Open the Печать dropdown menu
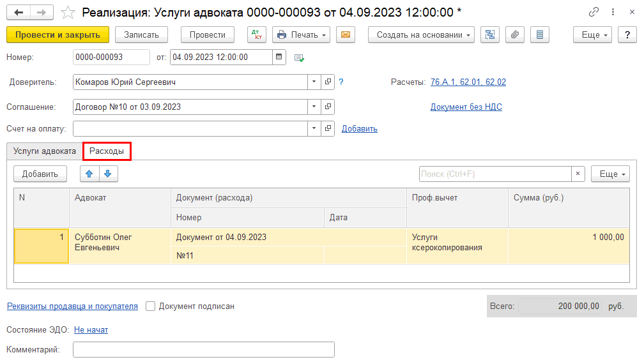Screen dimensions: 644x362 pos(301,34)
